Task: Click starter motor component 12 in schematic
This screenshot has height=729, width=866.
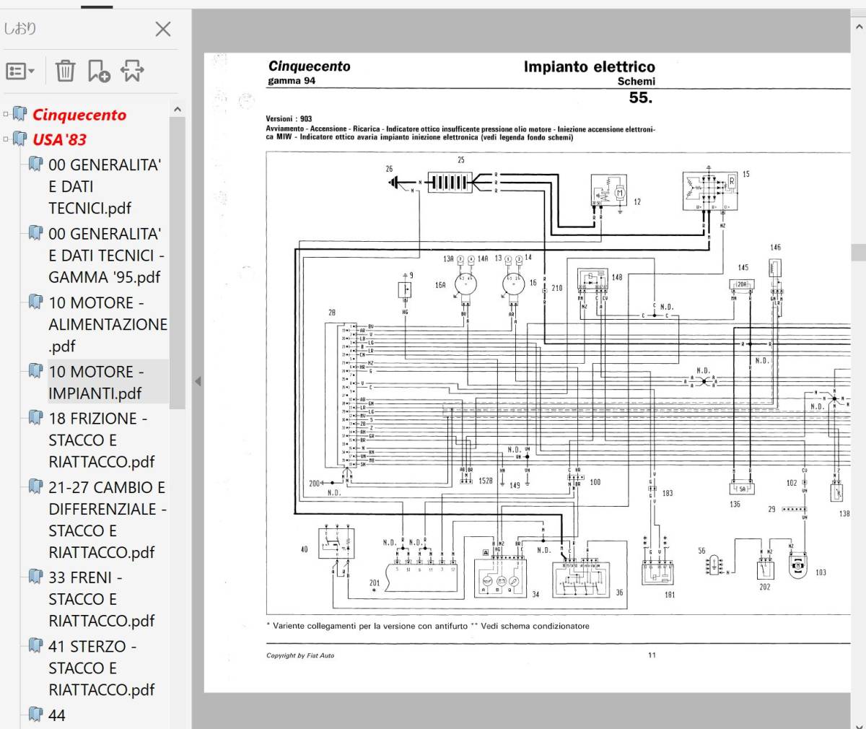Action: coord(608,191)
